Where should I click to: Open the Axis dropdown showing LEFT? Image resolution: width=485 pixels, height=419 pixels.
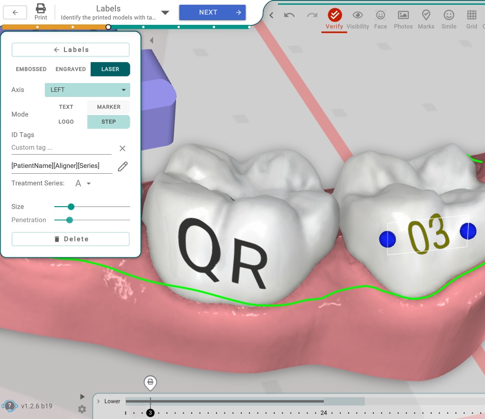click(87, 90)
